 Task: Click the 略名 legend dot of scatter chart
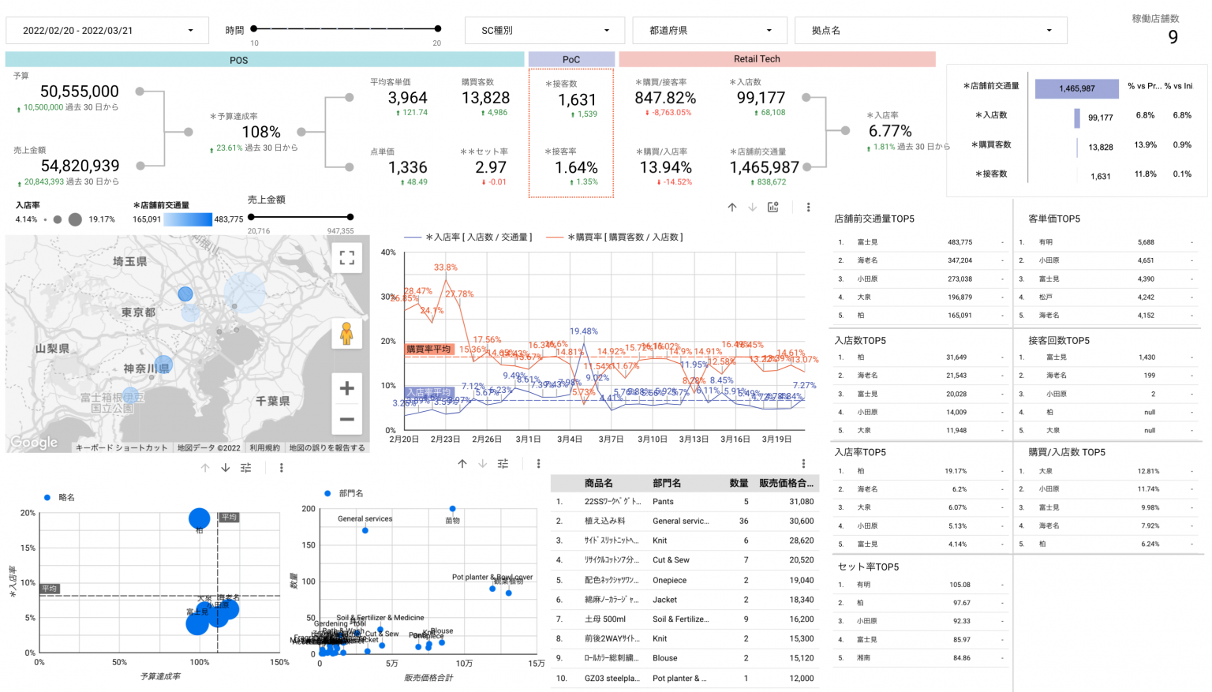pos(47,498)
